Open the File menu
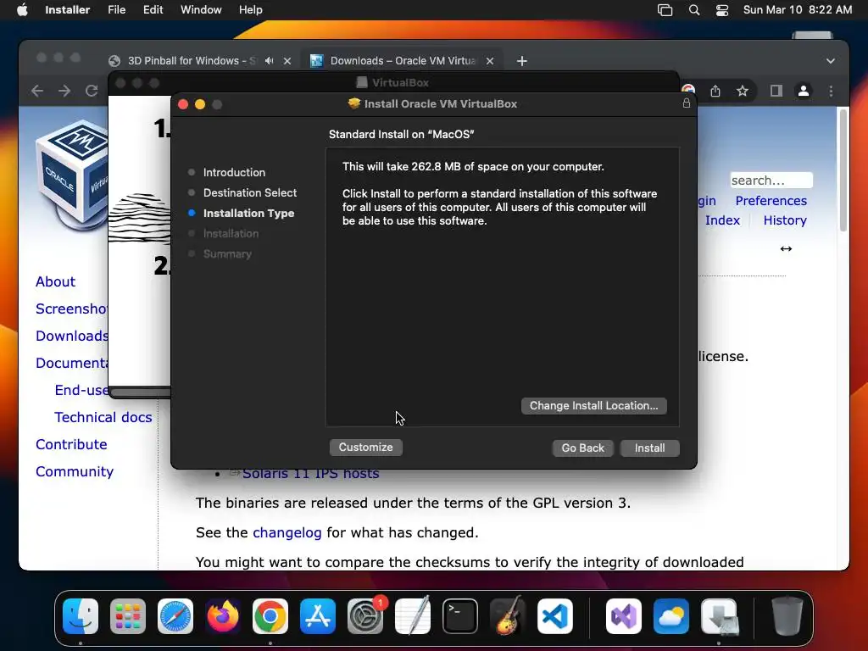 (x=117, y=10)
